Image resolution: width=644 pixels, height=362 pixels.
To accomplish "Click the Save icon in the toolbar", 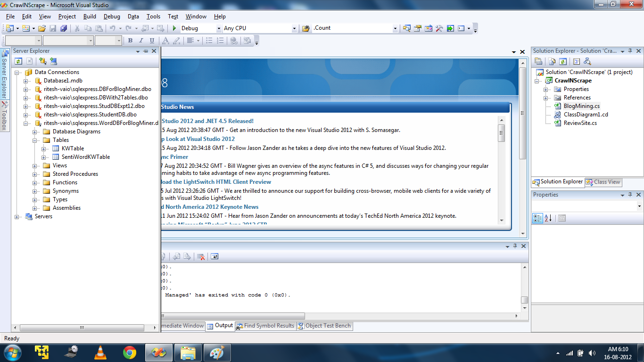I will pos(53,28).
